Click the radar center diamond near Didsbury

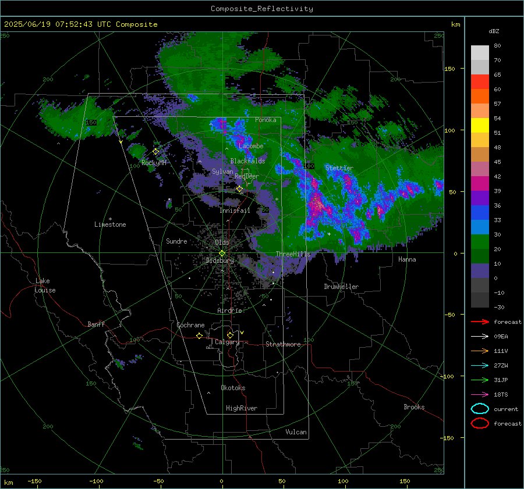click(x=222, y=253)
